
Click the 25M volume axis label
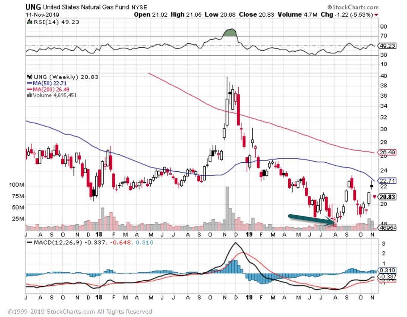tap(18, 219)
